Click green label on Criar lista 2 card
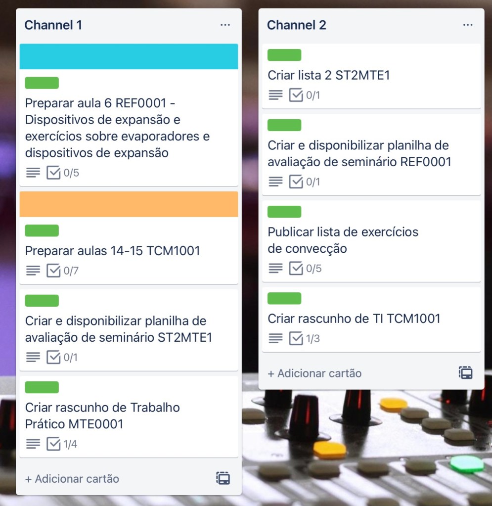 pos(284,55)
